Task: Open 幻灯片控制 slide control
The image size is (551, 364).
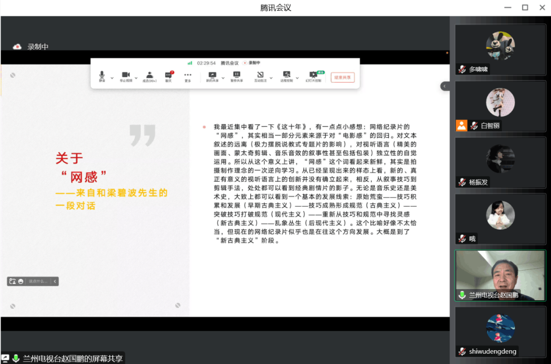Action: pos(313,75)
